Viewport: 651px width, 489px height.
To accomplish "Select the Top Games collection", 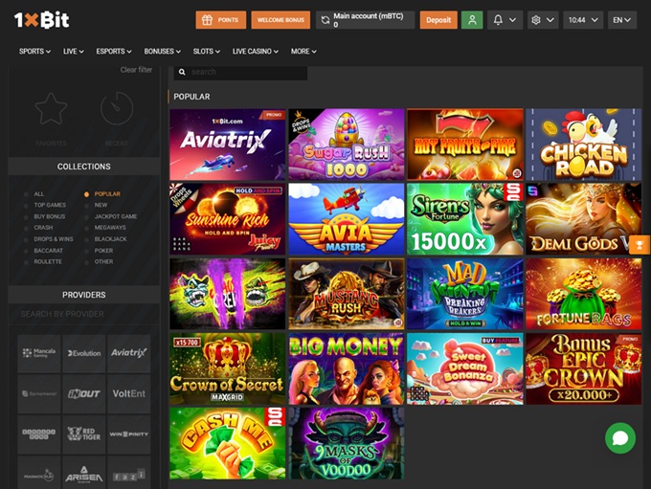I will [50, 205].
